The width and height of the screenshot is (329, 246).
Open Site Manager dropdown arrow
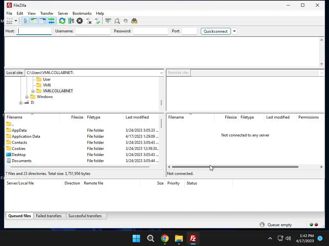click(16, 21)
